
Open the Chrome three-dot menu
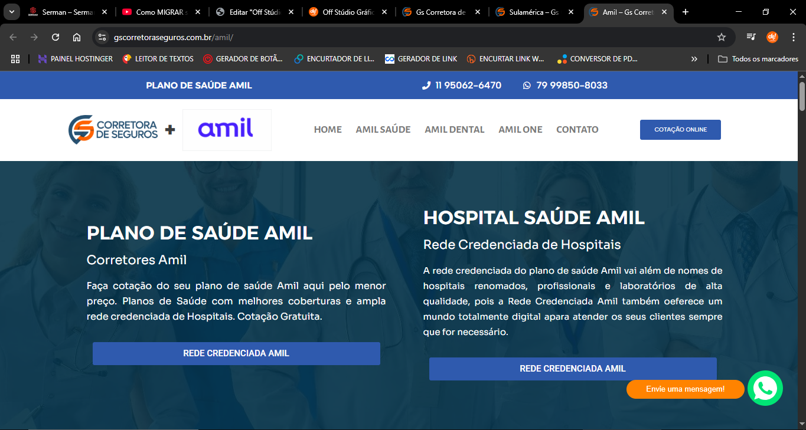793,37
